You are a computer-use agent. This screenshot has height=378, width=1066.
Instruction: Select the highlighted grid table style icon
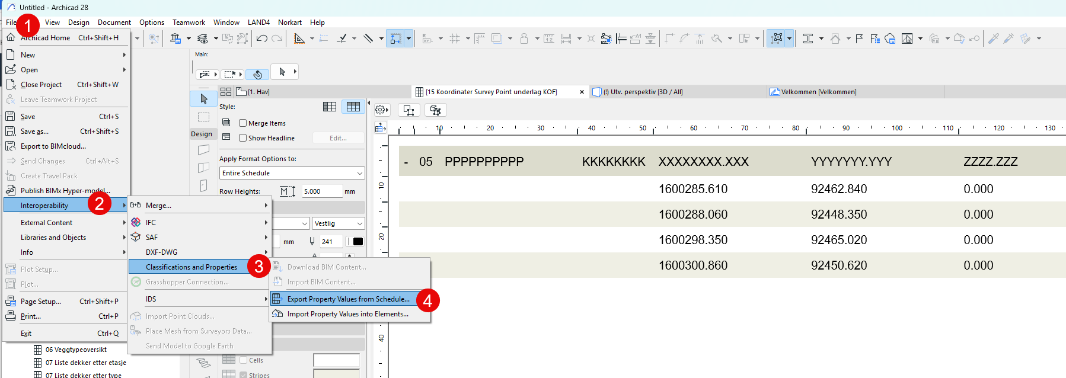[353, 107]
